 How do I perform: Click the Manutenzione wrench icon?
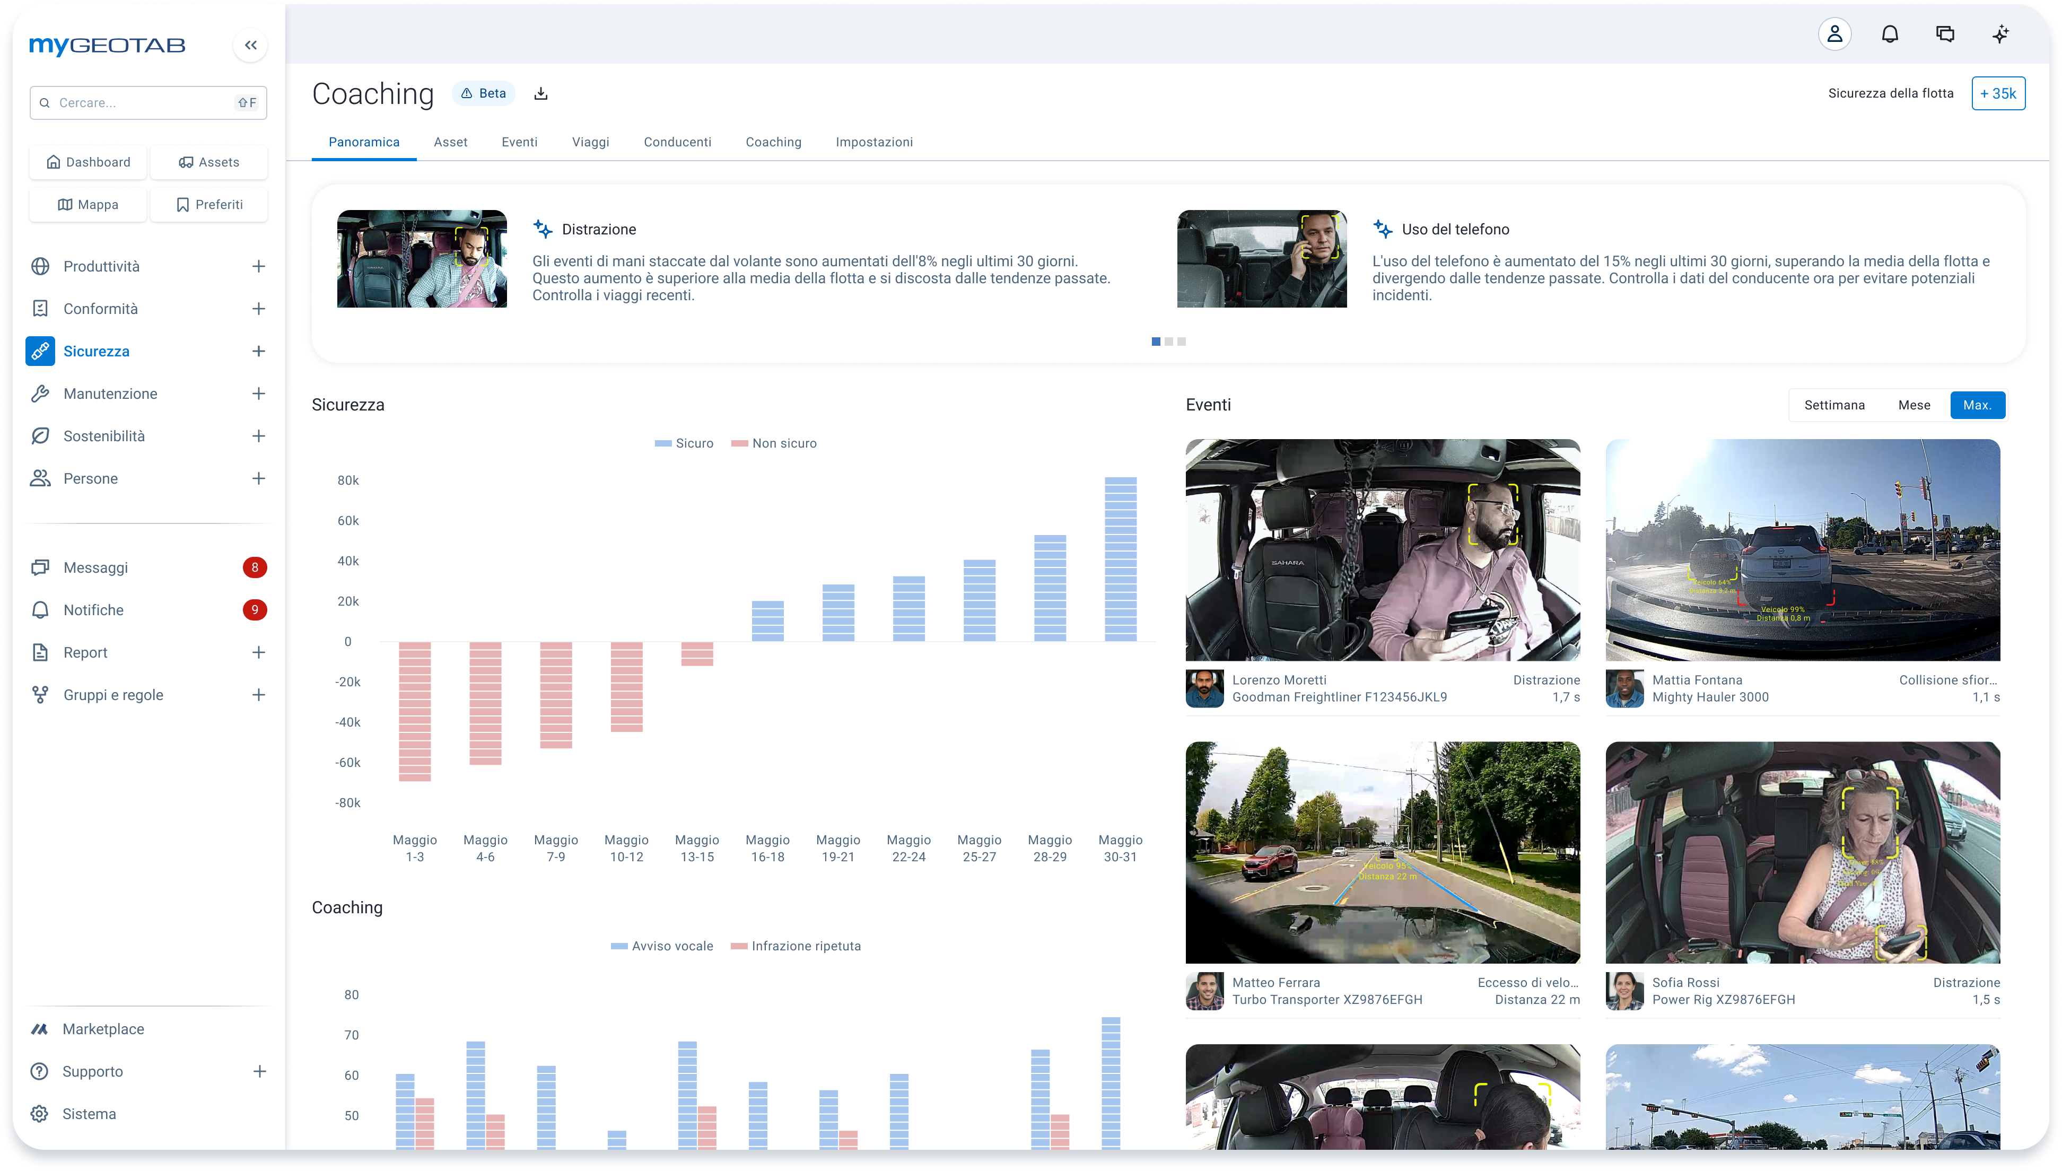tap(40, 394)
